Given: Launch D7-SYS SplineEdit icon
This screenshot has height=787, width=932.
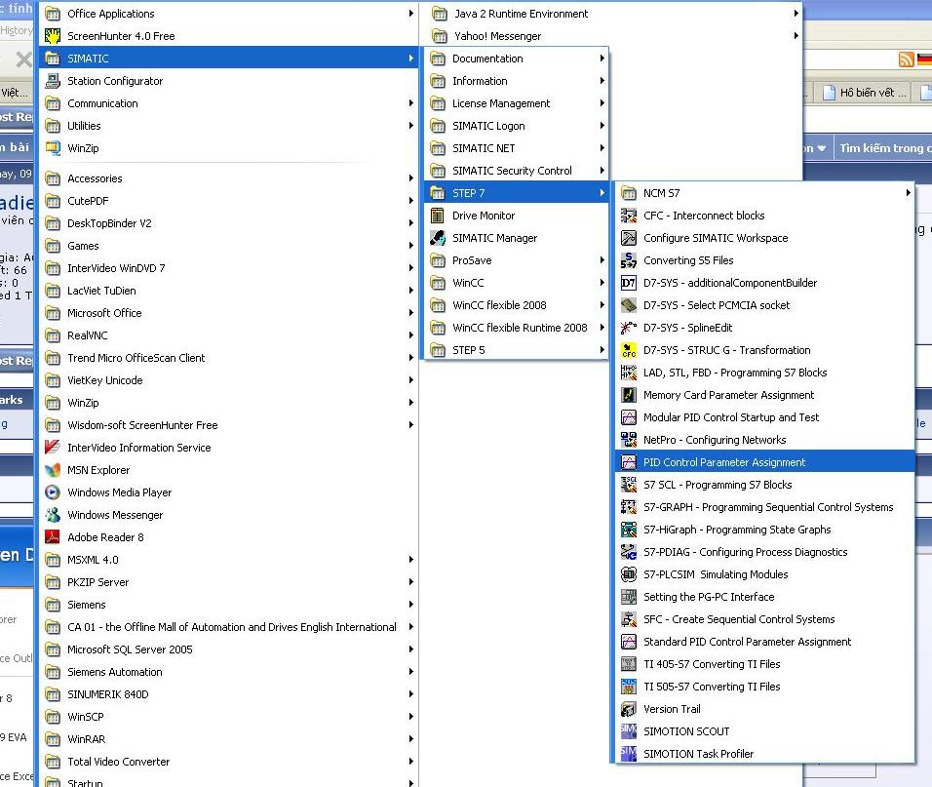Looking at the screenshot, I should click(x=628, y=328).
